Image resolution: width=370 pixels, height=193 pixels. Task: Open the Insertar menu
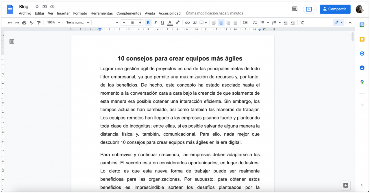point(63,13)
